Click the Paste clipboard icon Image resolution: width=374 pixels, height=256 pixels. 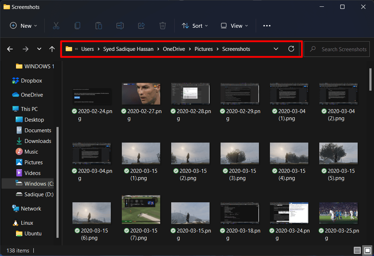tap(99, 26)
